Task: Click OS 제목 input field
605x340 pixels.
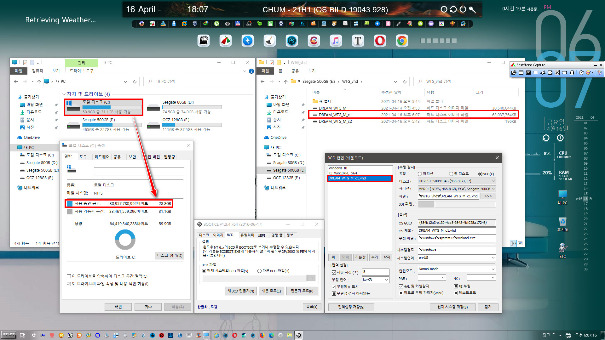Action: [x=457, y=230]
